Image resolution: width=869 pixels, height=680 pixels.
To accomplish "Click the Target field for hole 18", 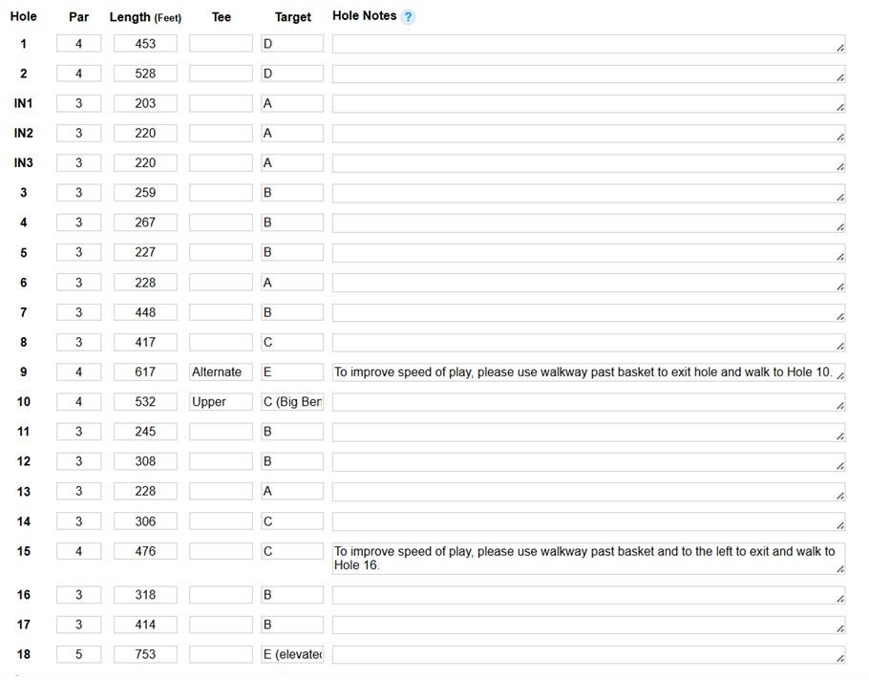I will coord(292,655).
